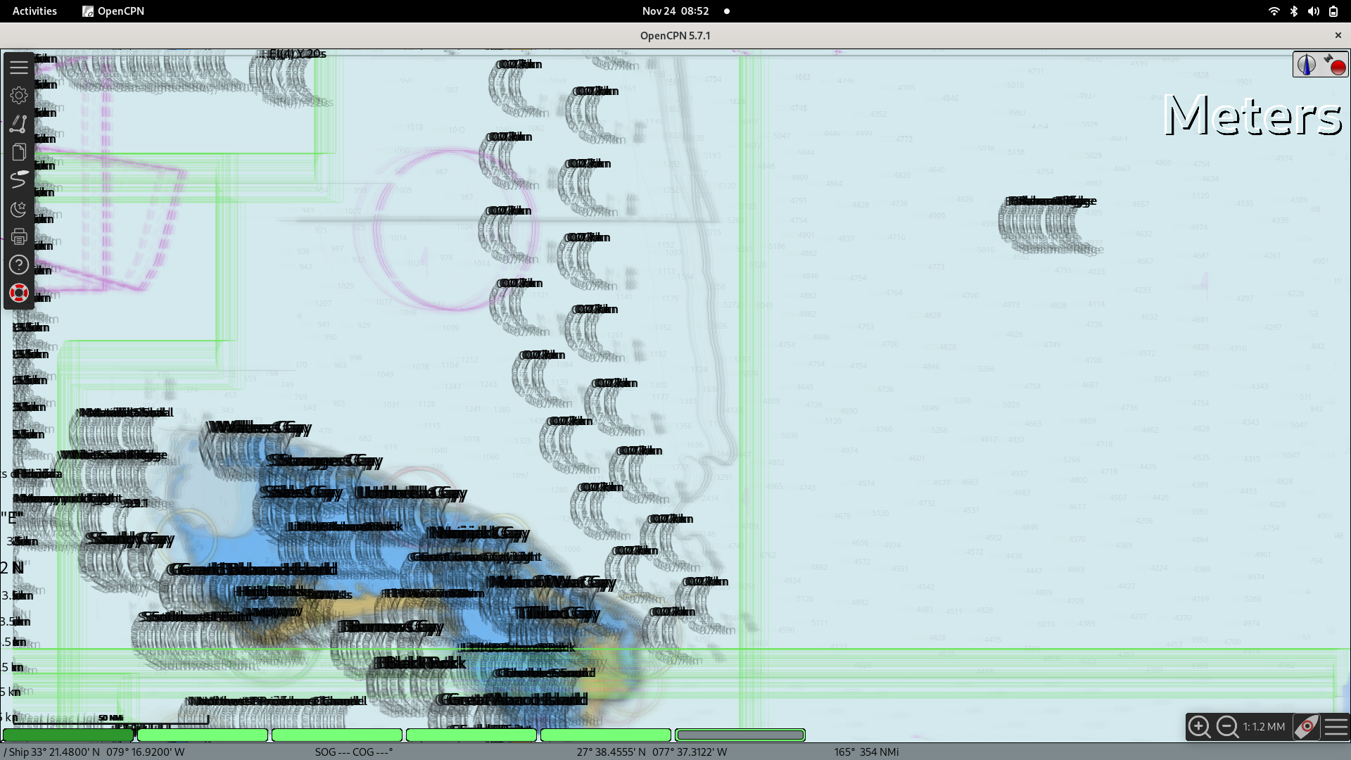This screenshot has width=1351, height=760.
Task: Open the main hamburger menu
Action: pos(19,67)
